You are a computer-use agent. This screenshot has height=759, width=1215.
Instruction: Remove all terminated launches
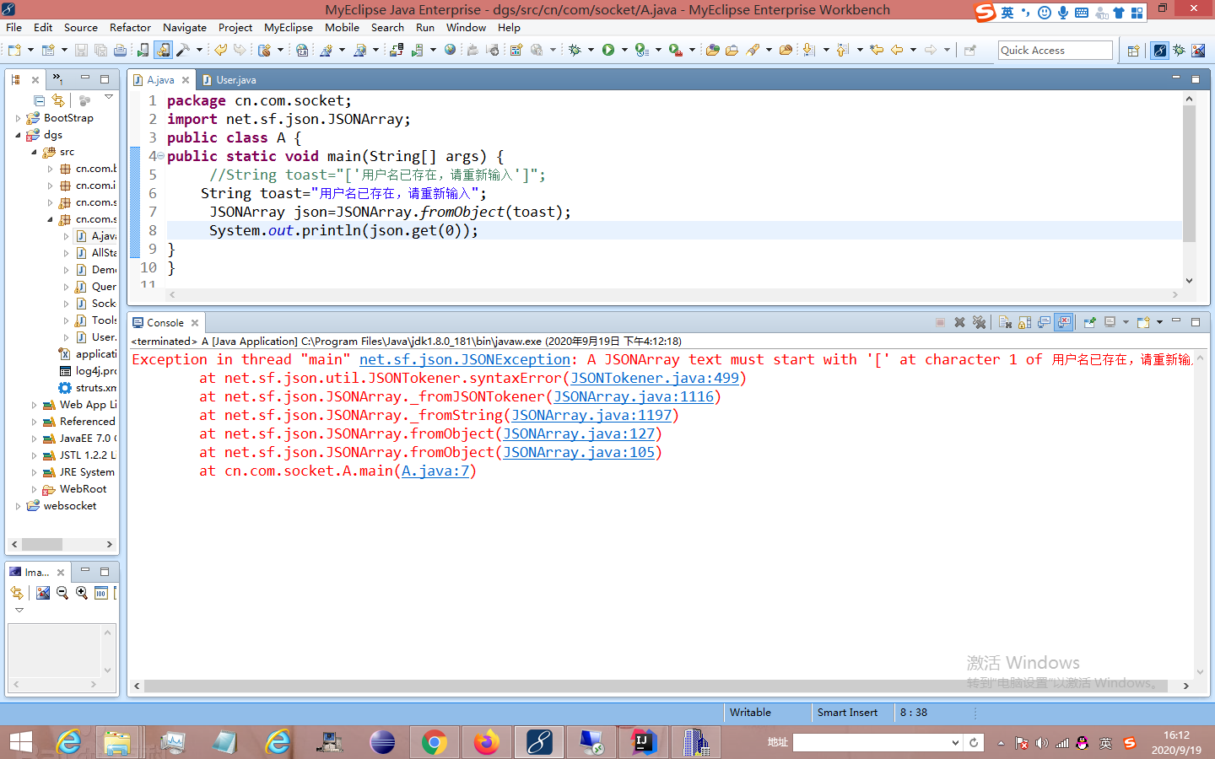click(x=980, y=322)
